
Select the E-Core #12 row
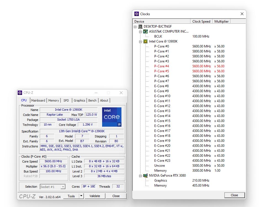tap(189, 106)
